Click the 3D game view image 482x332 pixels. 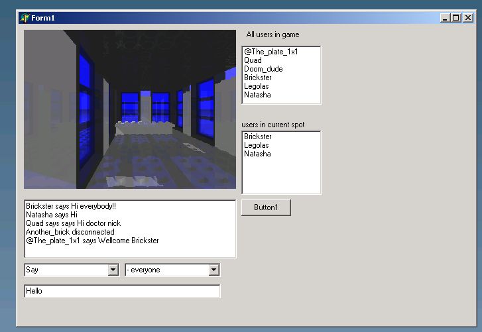[130, 109]
